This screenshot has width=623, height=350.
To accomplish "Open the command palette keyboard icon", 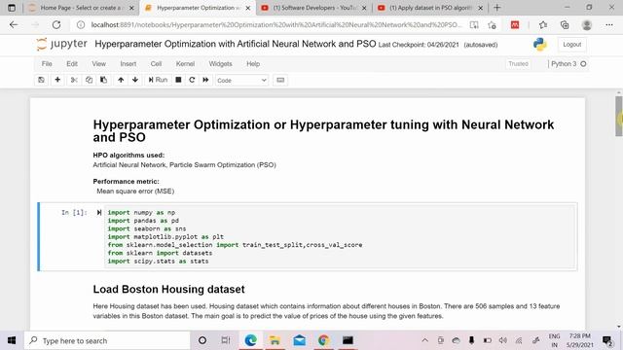I will pos(280,80).
